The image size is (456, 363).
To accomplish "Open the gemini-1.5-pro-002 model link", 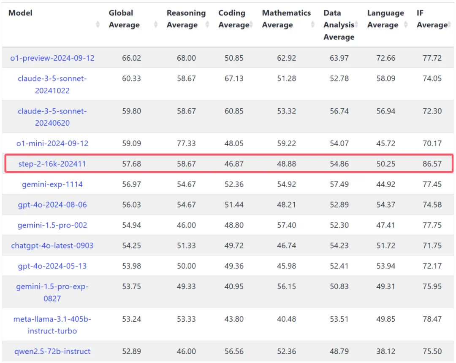I will coord(52,225).
